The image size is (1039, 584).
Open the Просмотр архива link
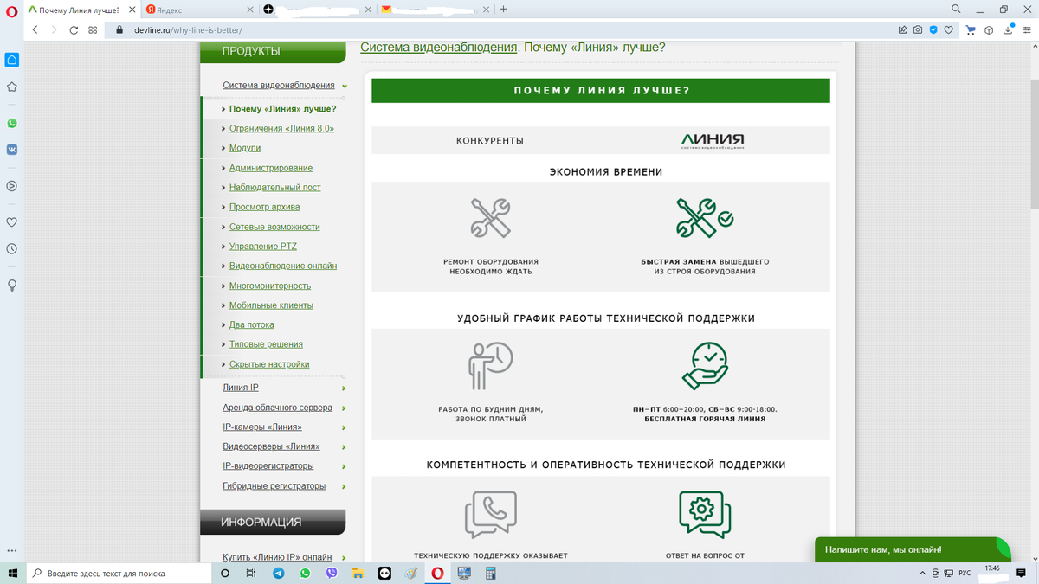[x=265, y=207]
